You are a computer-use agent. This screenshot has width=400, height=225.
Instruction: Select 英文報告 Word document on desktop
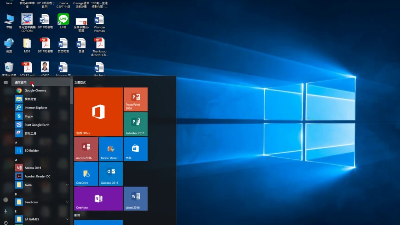[63, 45]
